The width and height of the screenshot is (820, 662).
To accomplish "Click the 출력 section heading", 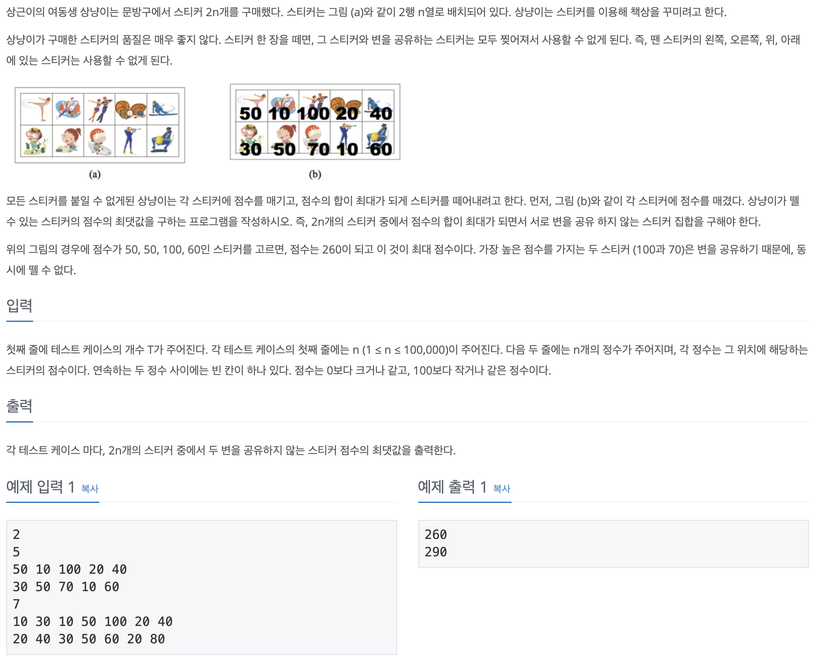I will click(19, 406).
